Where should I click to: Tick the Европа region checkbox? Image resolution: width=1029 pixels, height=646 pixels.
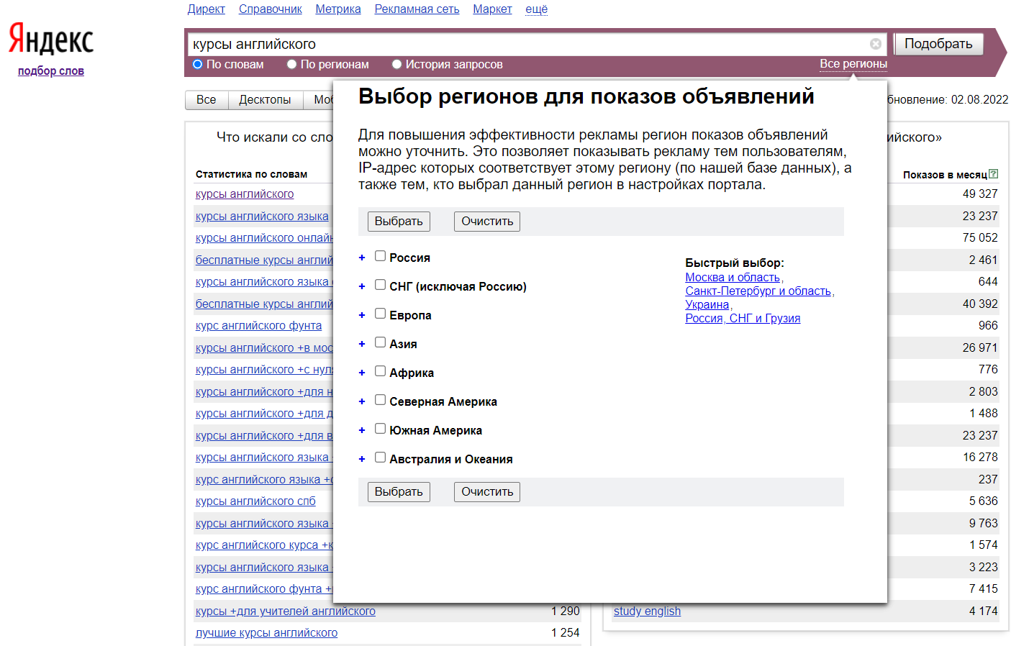tap(380, 314)
